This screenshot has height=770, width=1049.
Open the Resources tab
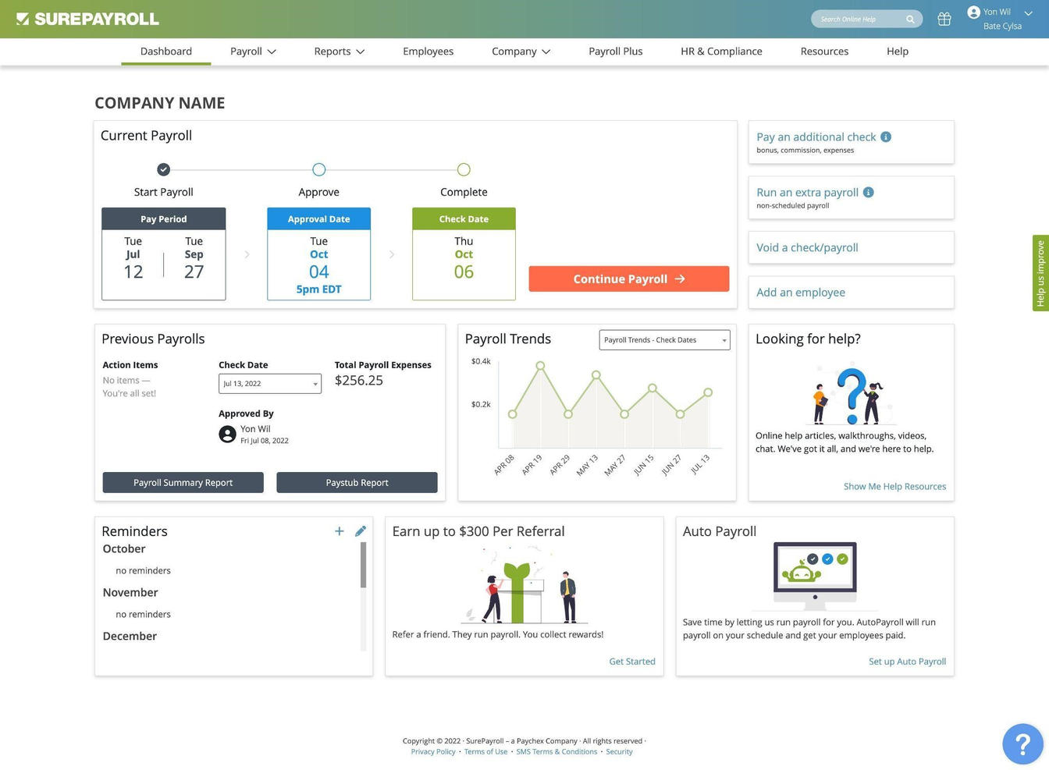(x=824, y=51)
